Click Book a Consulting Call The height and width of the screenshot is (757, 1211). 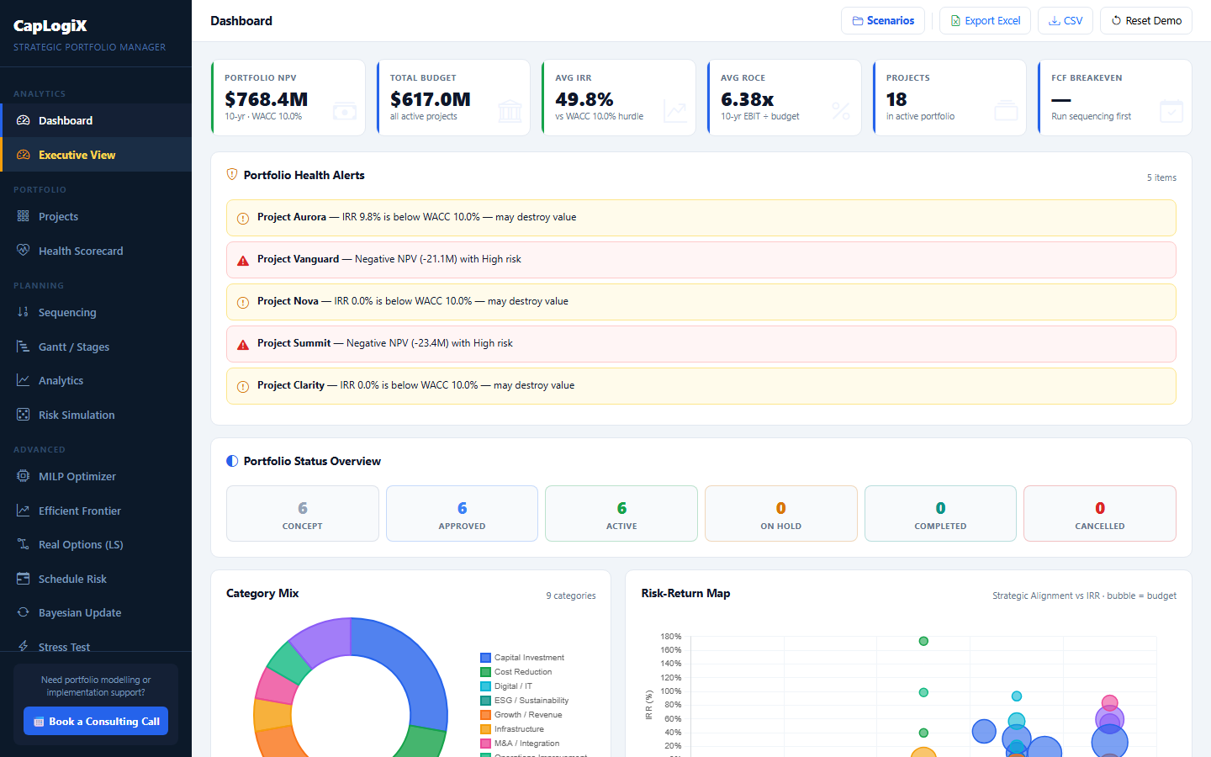click(x=96, y=721)
